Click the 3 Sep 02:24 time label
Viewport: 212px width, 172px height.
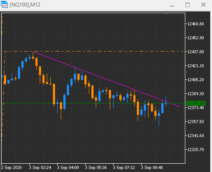pos(40,168)
